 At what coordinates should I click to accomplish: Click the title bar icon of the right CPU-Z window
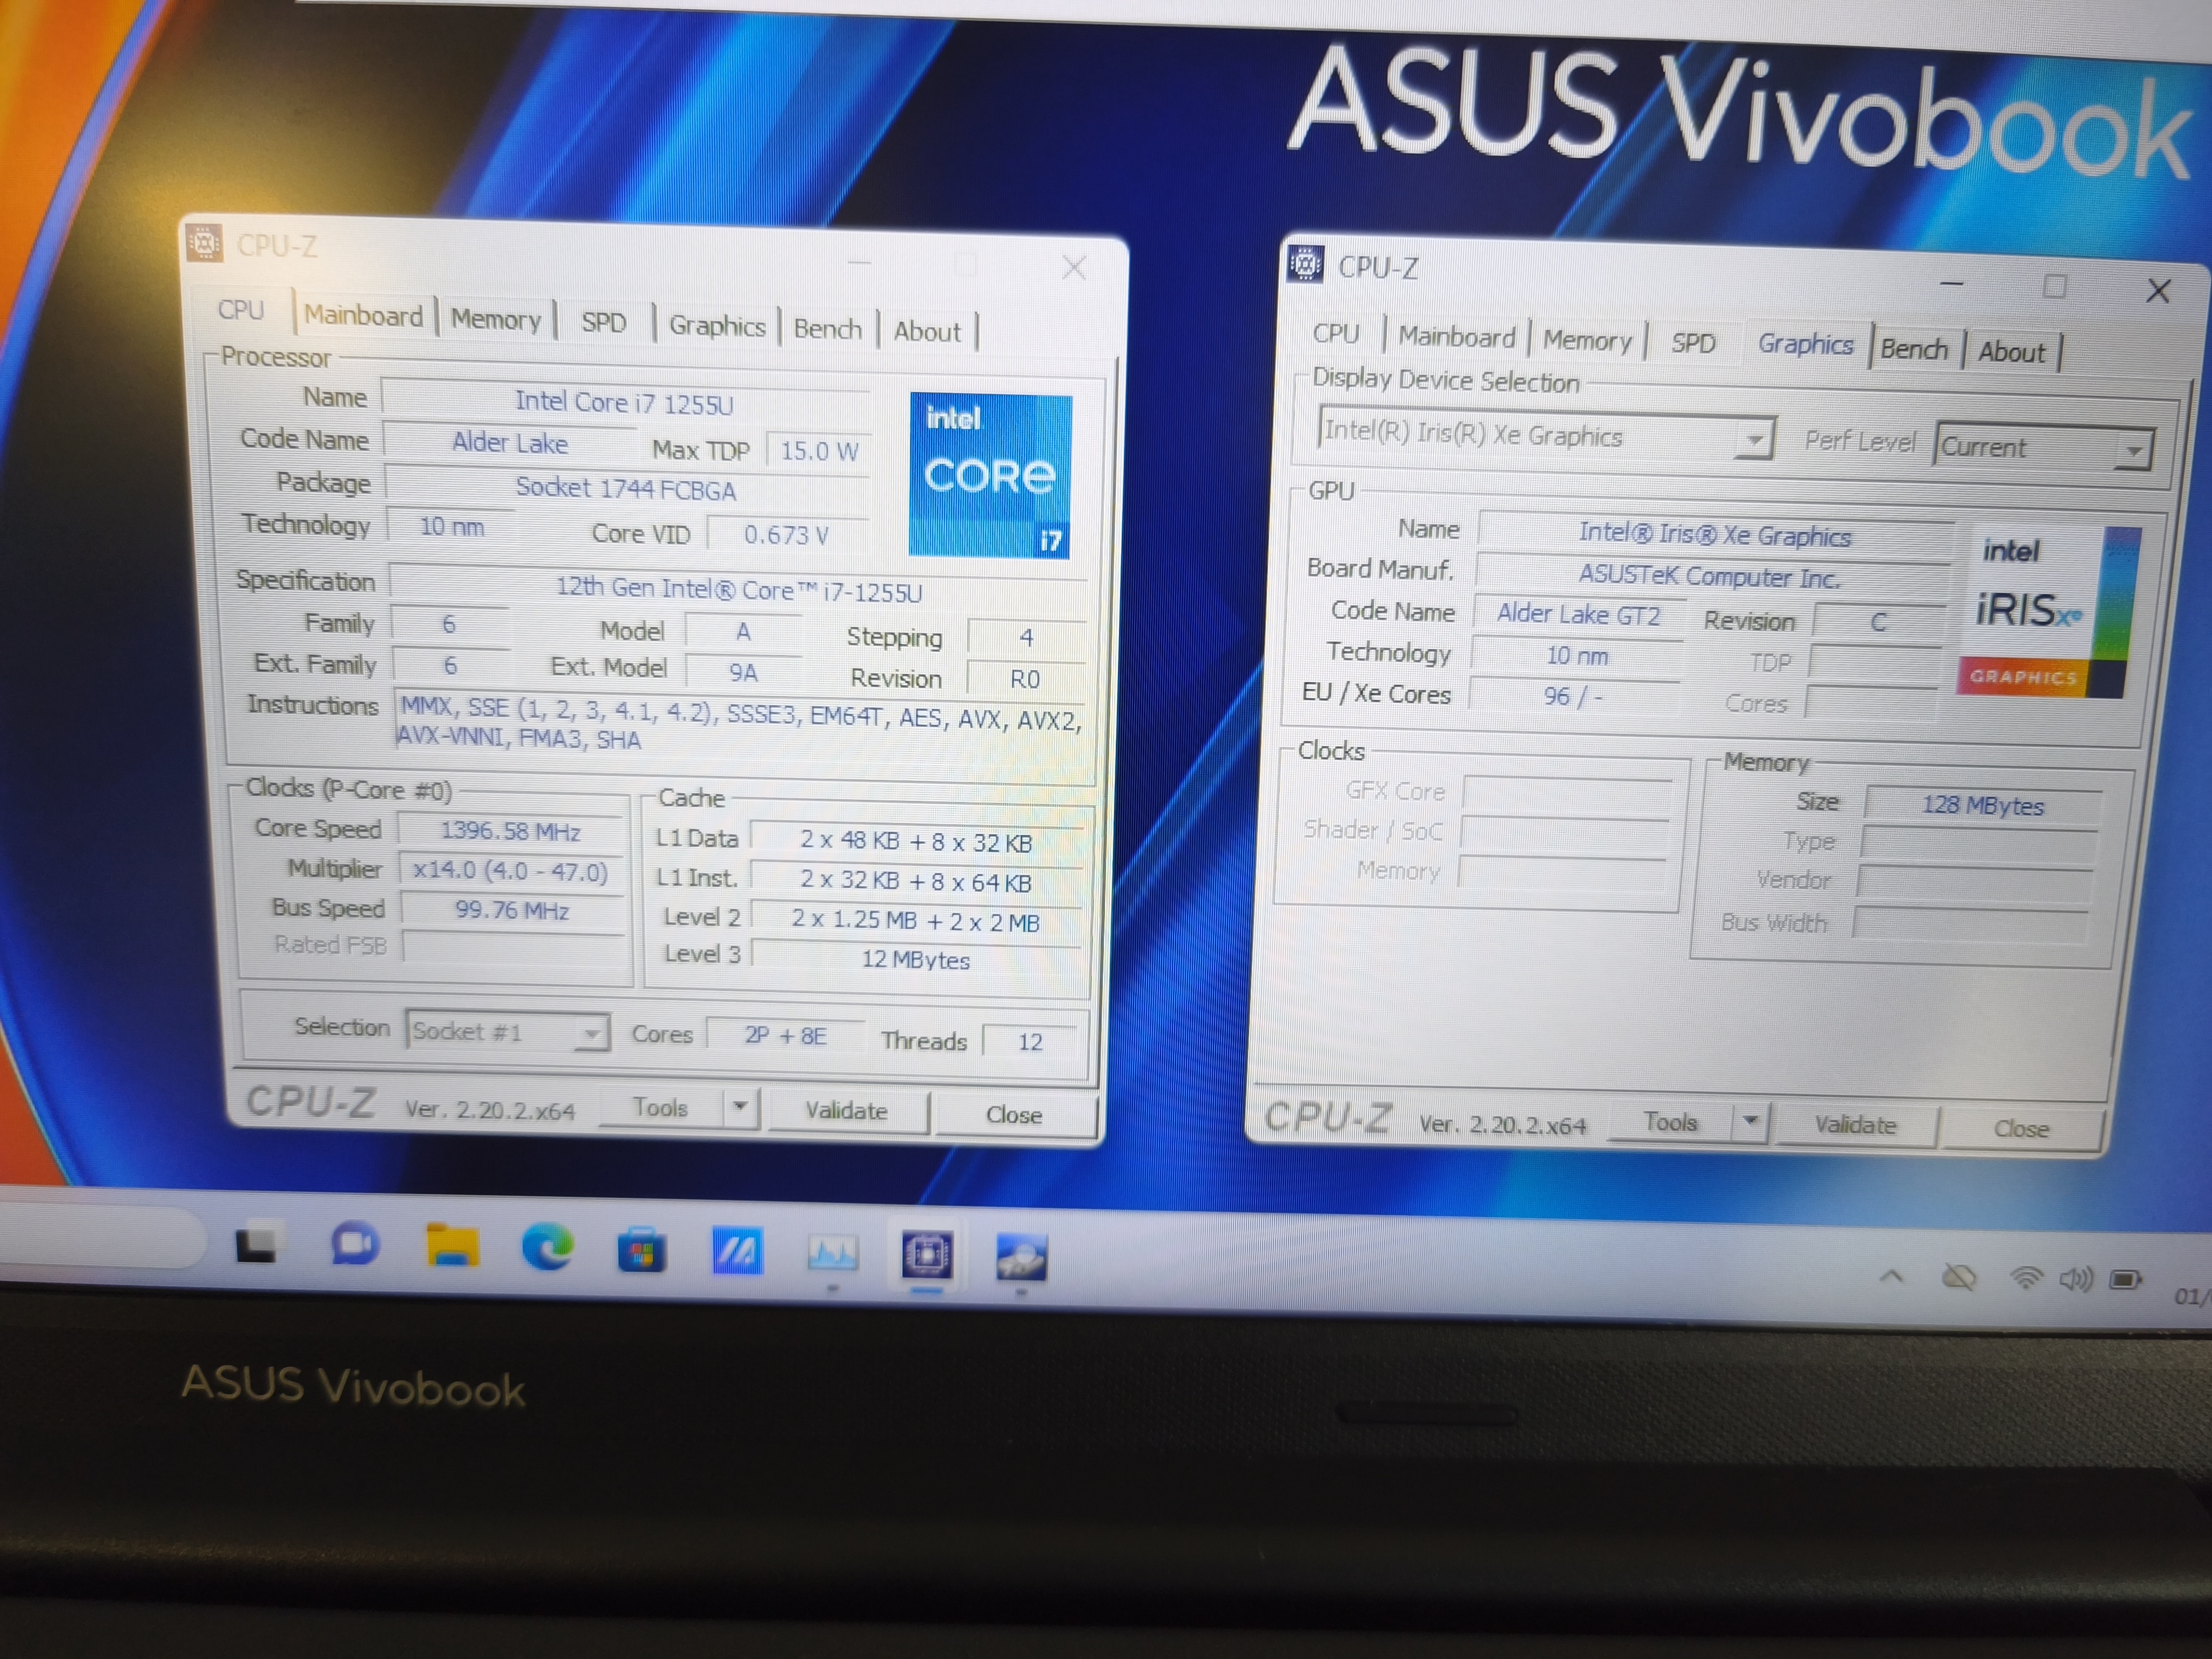point(1305,263)
